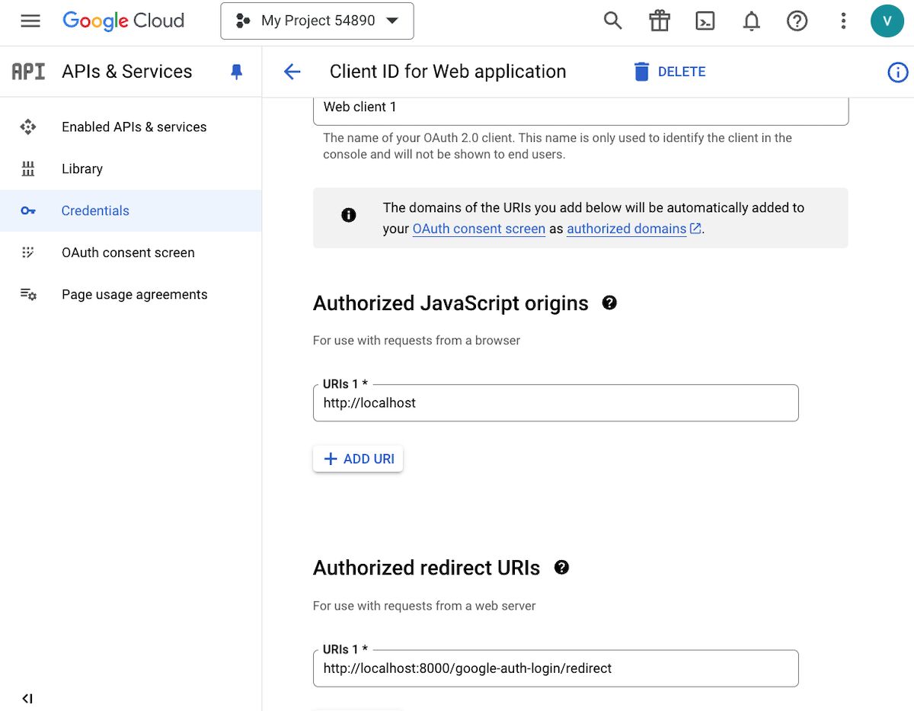This screenshot has height=711, width=914.
Task: Unpin APIs & Services with pin icon
Action: click(237, 72)
